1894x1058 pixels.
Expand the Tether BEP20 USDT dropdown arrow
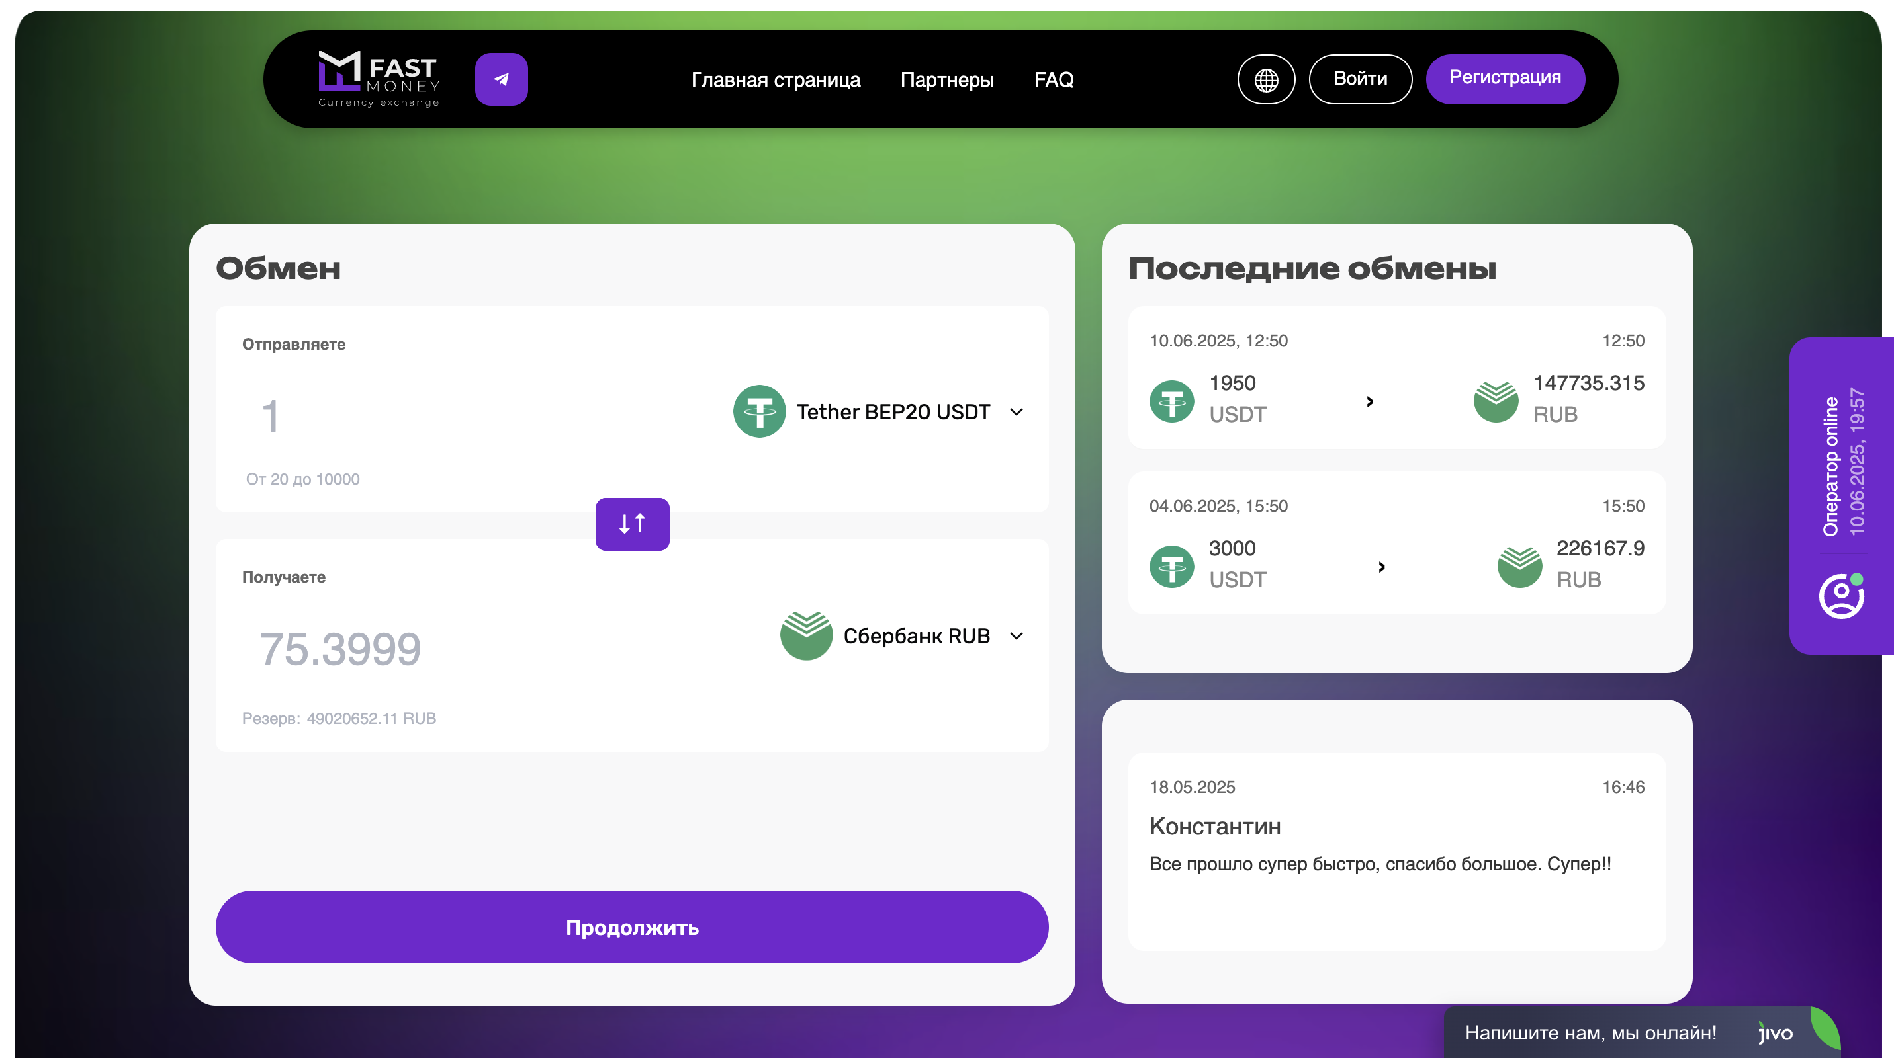coord(1016,411)
